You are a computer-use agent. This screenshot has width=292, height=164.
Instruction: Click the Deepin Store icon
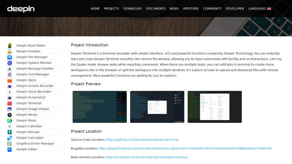10,80
